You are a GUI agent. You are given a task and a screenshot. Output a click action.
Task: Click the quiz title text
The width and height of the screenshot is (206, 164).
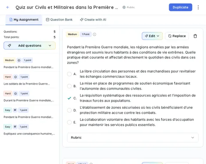pyautogui.click(x=67, y=7)
